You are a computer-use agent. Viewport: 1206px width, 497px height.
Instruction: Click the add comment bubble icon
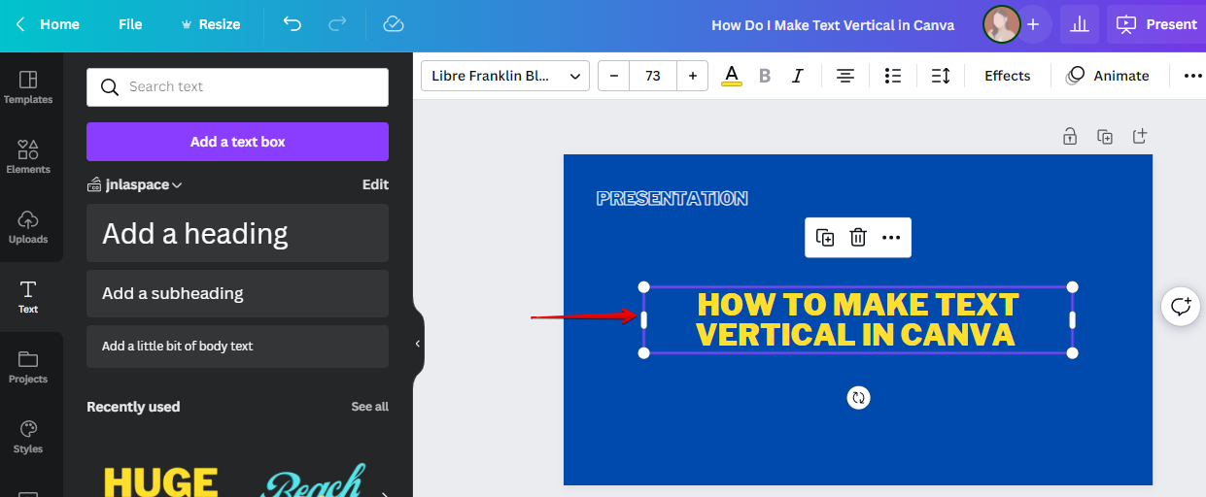coord(1181,308)
